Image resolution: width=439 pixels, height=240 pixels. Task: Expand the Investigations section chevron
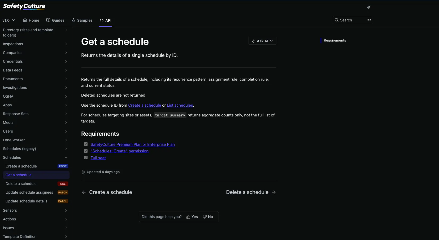66,88
